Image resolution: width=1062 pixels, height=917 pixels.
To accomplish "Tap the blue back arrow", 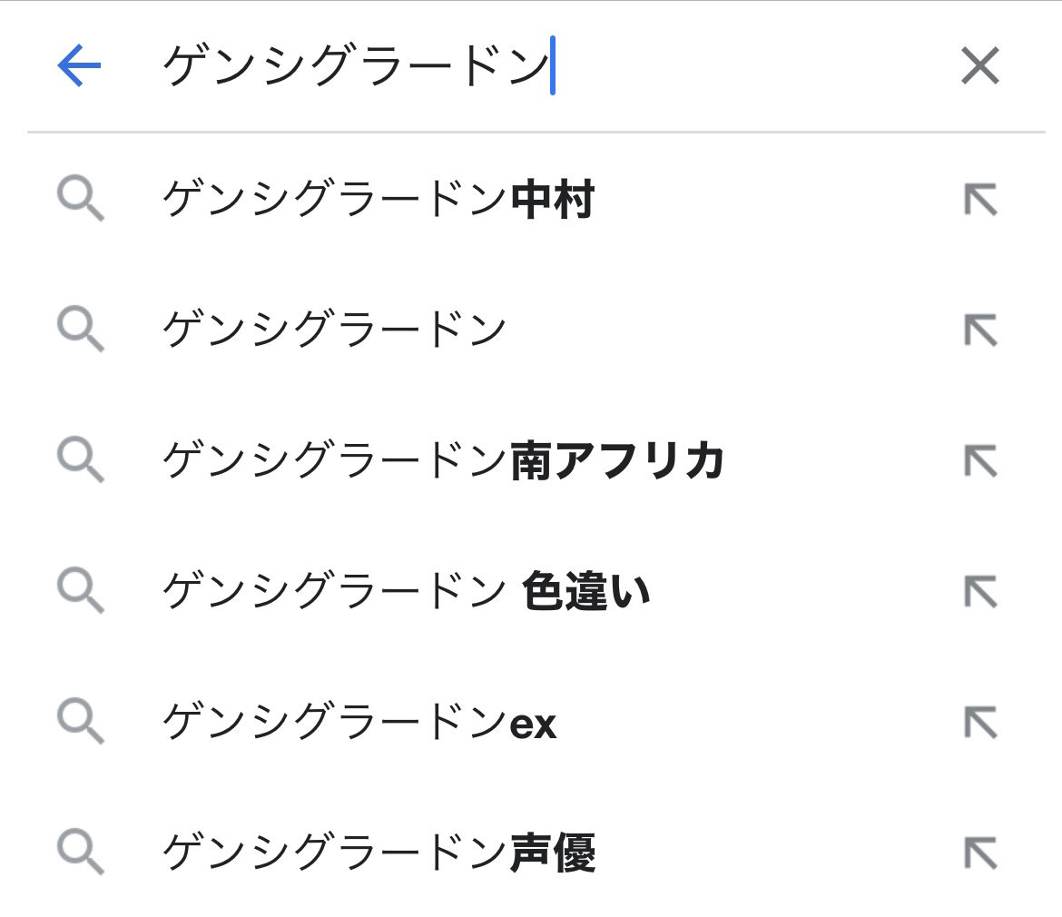I will [x=79, y=66].
